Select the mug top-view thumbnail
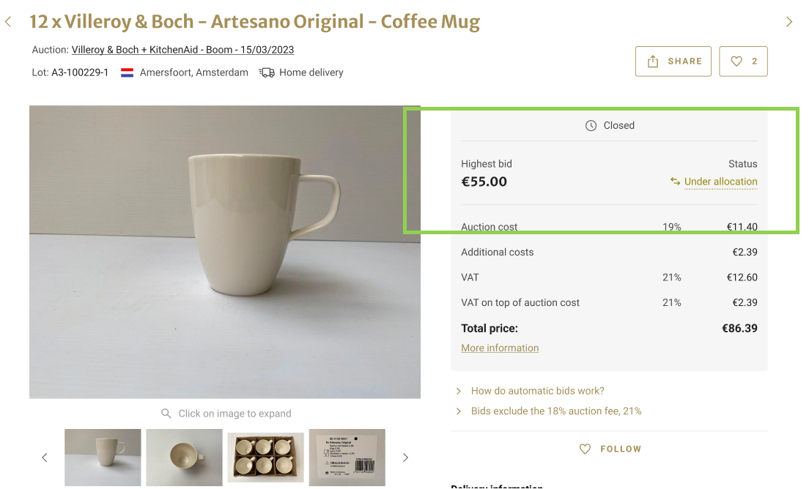Viewport: 809px width, 489px height. (x=184, y=457)
